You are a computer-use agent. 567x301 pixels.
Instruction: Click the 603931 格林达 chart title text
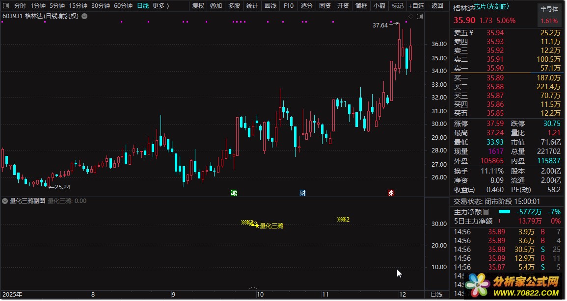40,16
